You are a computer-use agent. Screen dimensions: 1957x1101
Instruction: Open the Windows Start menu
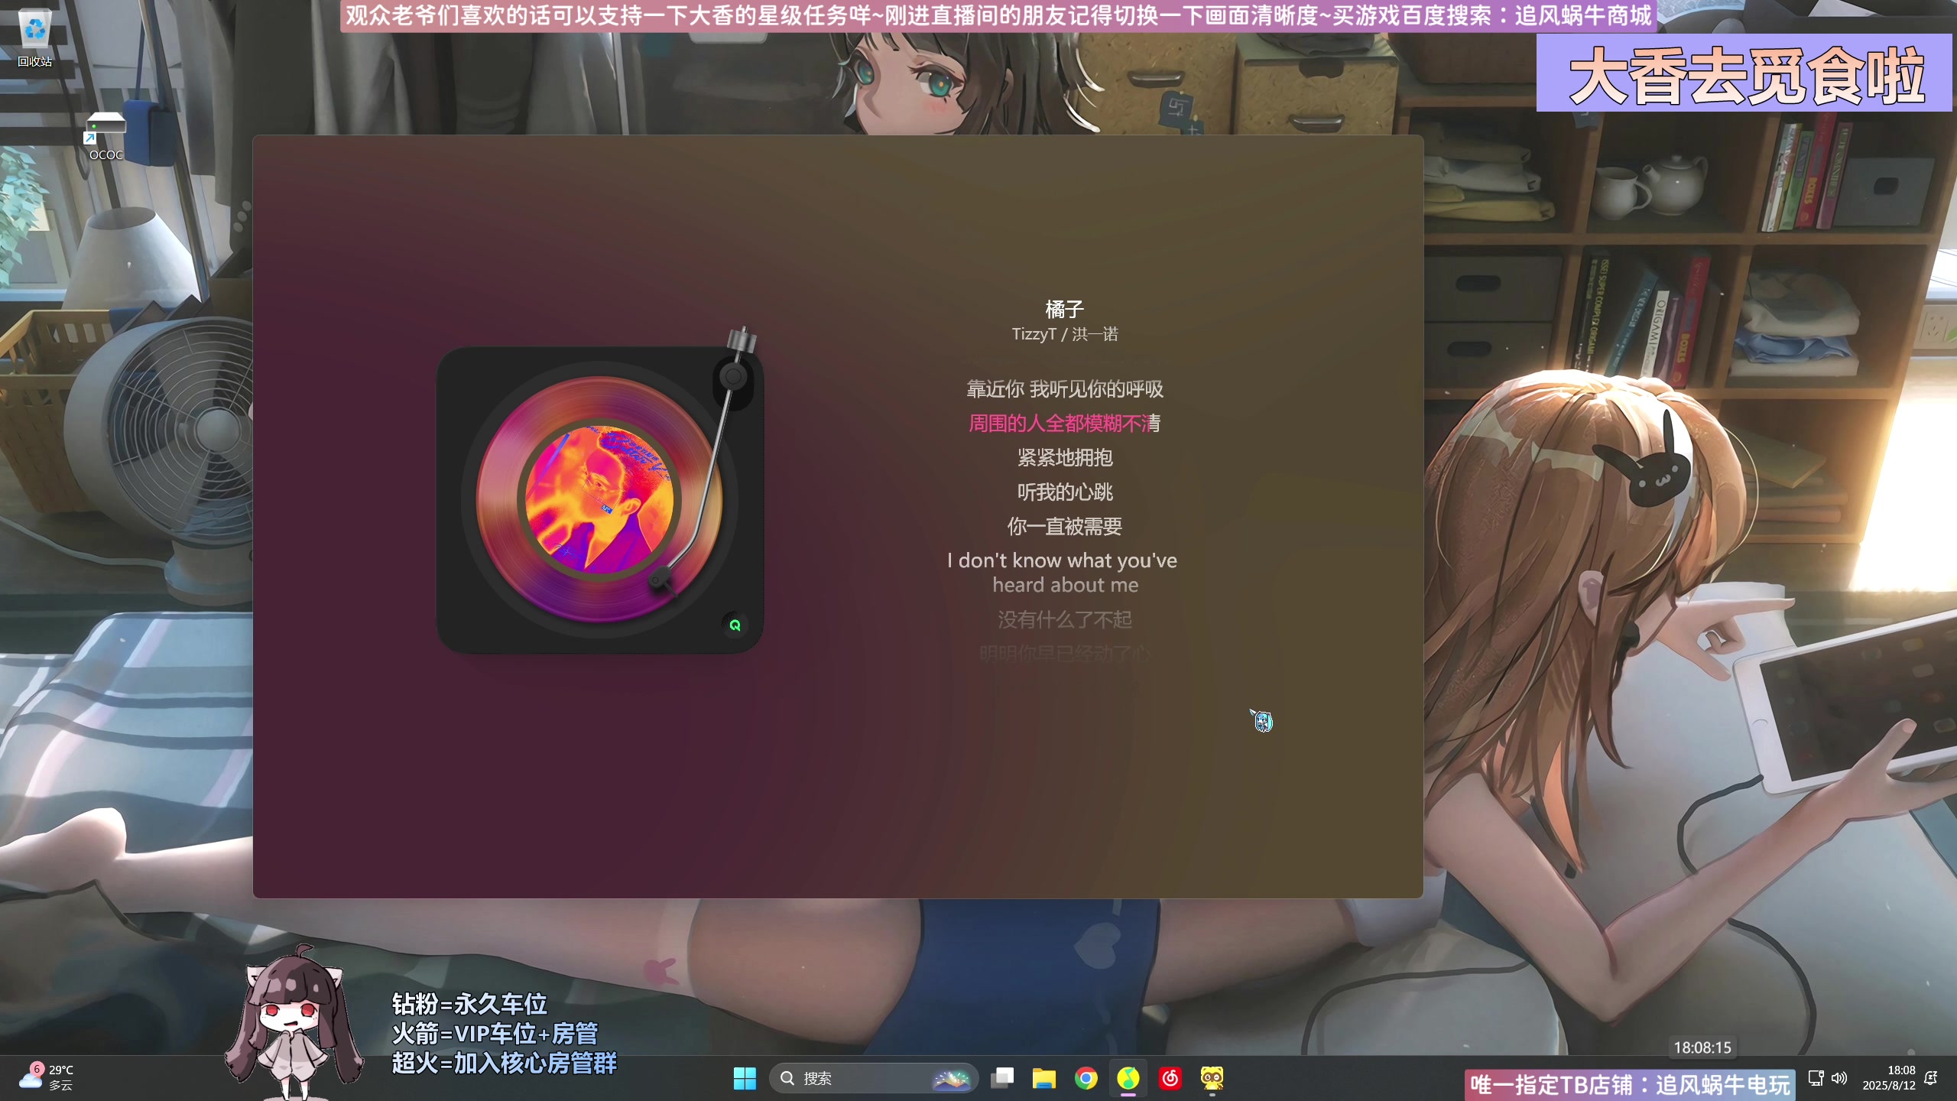pos(744,1079)
